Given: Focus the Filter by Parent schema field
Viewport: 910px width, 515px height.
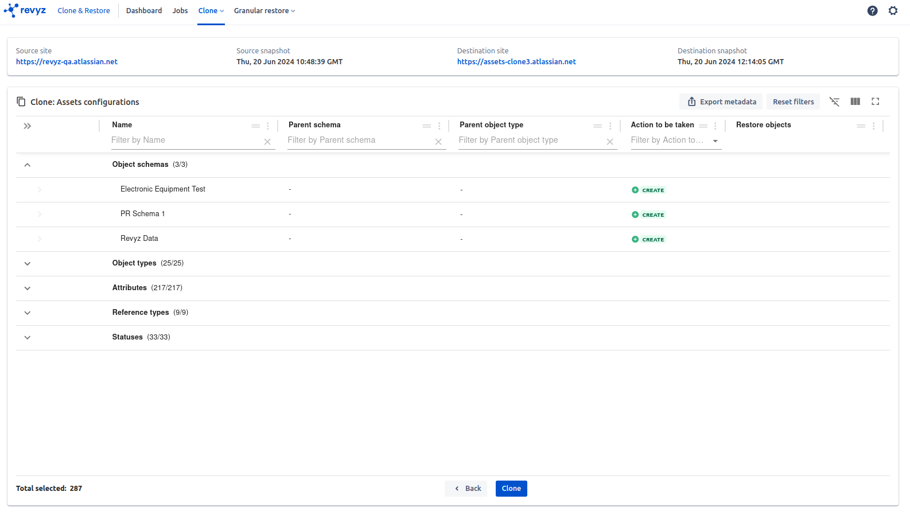Looking at the screenshot, I should [359, 141].
